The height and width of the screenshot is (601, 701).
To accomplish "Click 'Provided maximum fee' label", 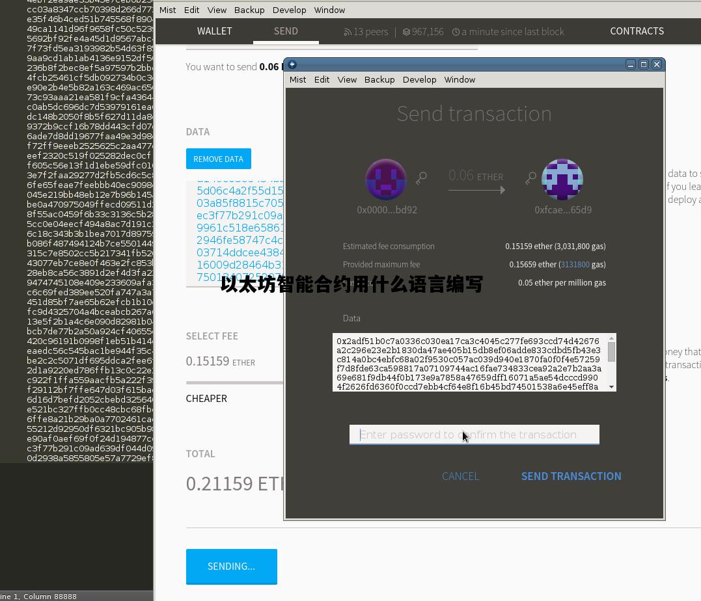I will click(x=381, y=265).
